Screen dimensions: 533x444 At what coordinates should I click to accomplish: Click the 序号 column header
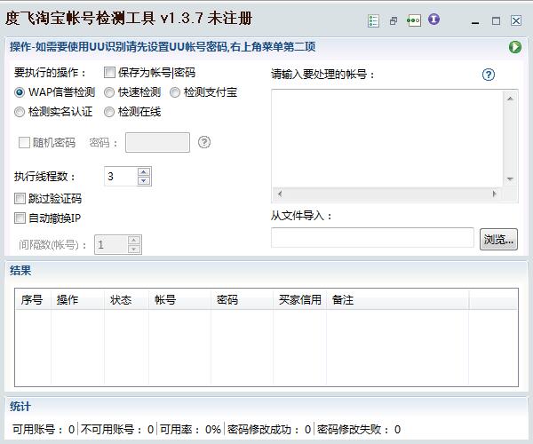tap(34, 299)
